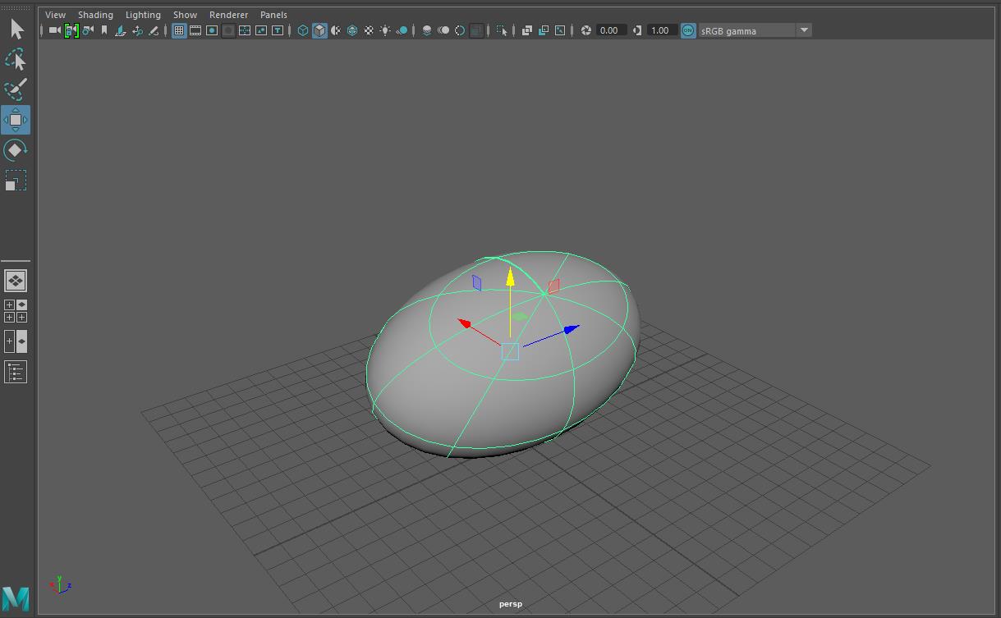The height and width of the screenshot is (618, 1001).
Task: Click the manipulator center square handle
Action: click(510, 351)
